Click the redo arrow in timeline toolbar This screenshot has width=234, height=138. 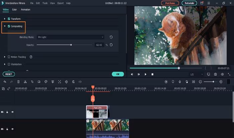[x=11, y=82]
